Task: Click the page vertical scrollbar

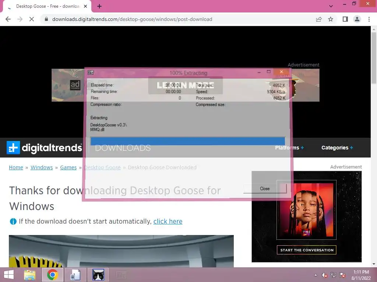Action: click(x=374, y=58)
